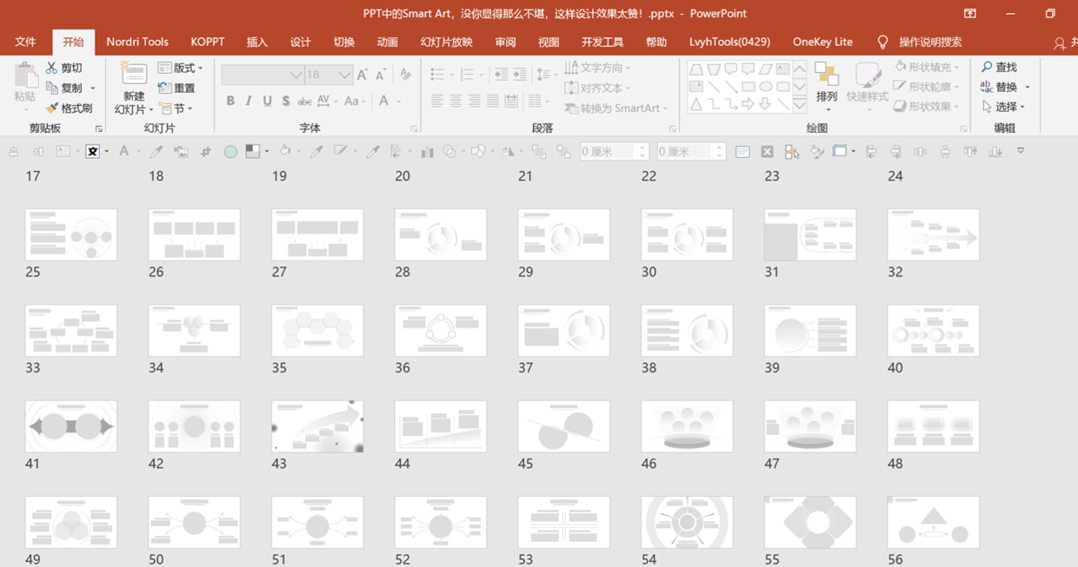Open Convert to SmartArt (转换为 SmartArt) dropdown
Screen dimensions: 1078x567
point(616,109)
